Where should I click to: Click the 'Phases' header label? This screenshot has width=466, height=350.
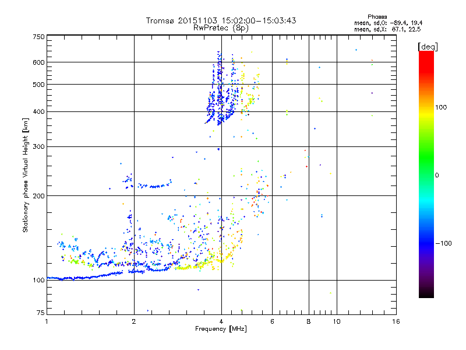pos(377,17)
